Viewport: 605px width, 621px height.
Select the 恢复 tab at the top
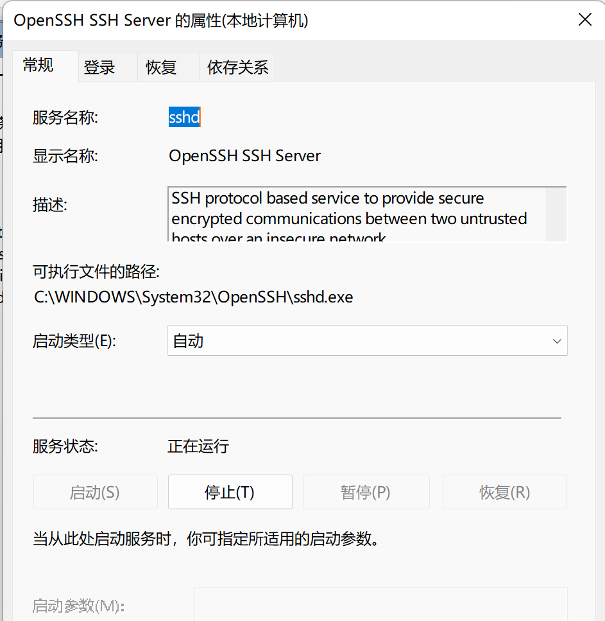pos(161,67)
